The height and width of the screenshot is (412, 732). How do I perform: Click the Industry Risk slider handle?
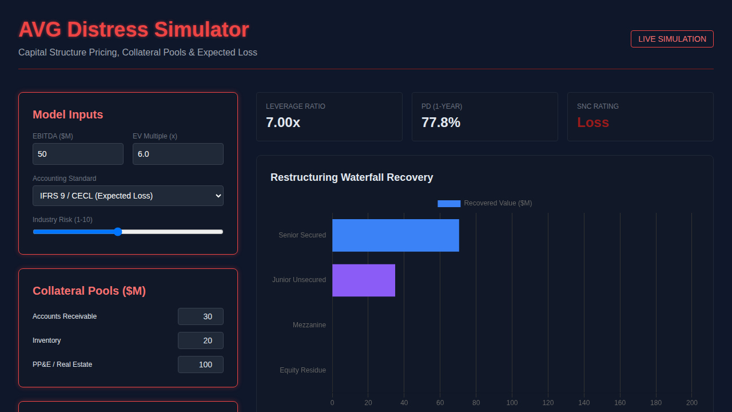click(x=118, y=232)
